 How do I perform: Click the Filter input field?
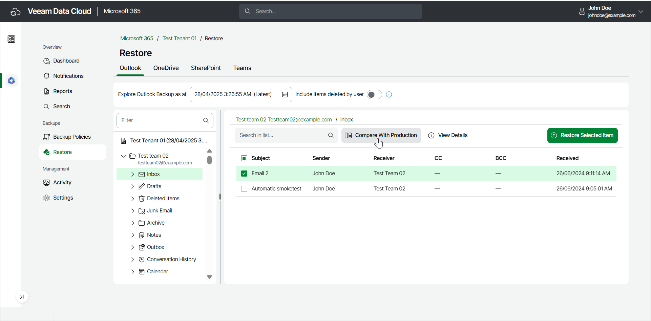pyautogui.click(x=165, y=120)
